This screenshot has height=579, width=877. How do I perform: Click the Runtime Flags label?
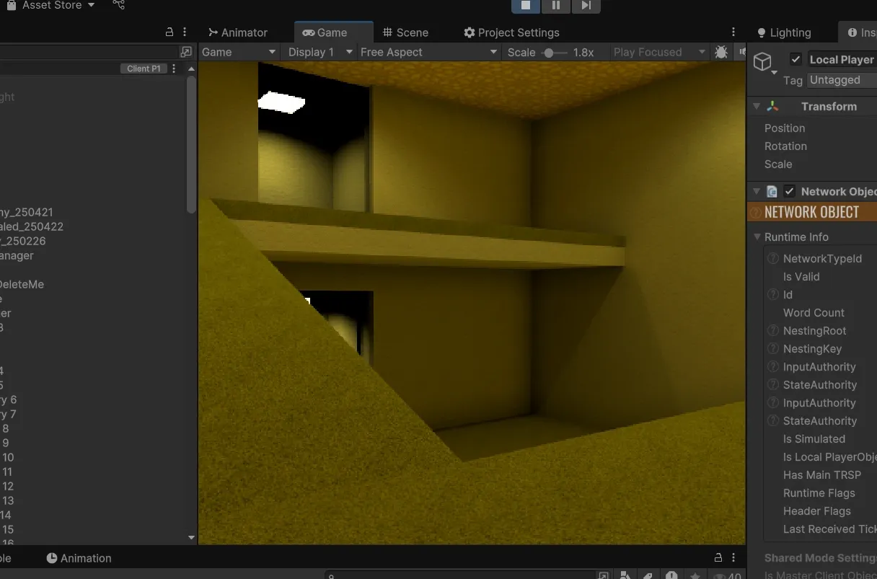click(x=819, y=493)
